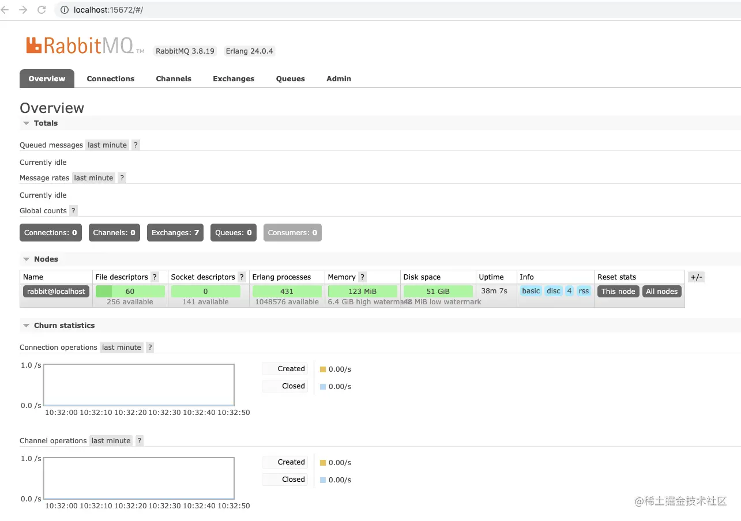Image resolution: width=741 pixels, height=521 pixels.
Task: Open help for Queued messages
Action: [136, 145]
